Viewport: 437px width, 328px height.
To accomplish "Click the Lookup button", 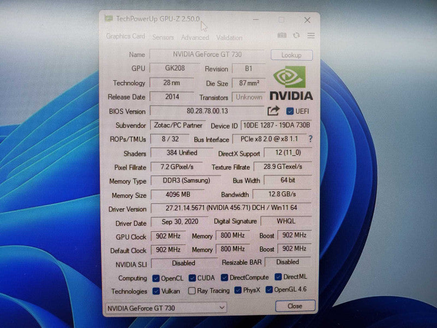I will 292,55.
